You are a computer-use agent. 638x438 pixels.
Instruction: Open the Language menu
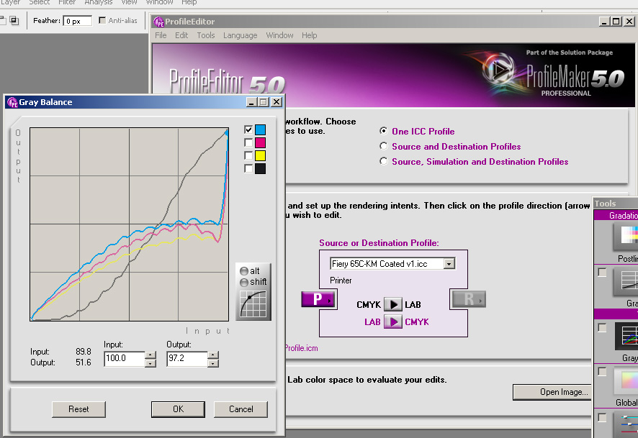click(x=240, y=35)
